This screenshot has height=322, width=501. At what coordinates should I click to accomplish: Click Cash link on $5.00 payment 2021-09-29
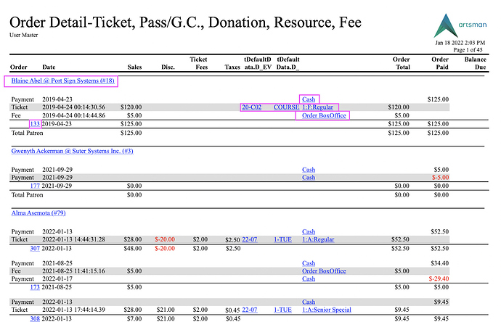309,170
